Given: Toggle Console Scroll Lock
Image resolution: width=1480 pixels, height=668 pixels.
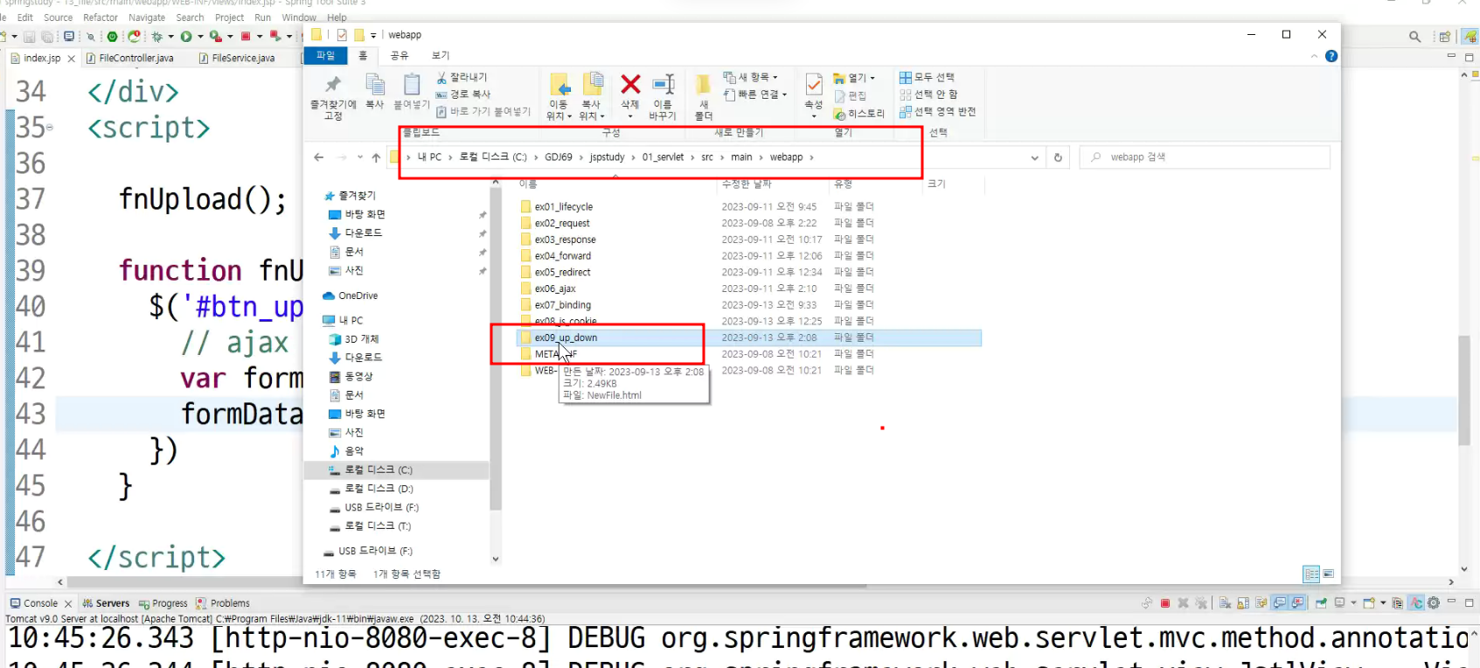Looking at the screenshot, I should pyautogui.click(x=1243, y=603).
